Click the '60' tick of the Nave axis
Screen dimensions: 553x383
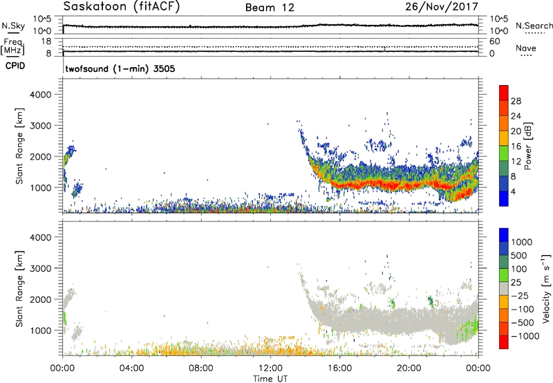coord(494,41)
